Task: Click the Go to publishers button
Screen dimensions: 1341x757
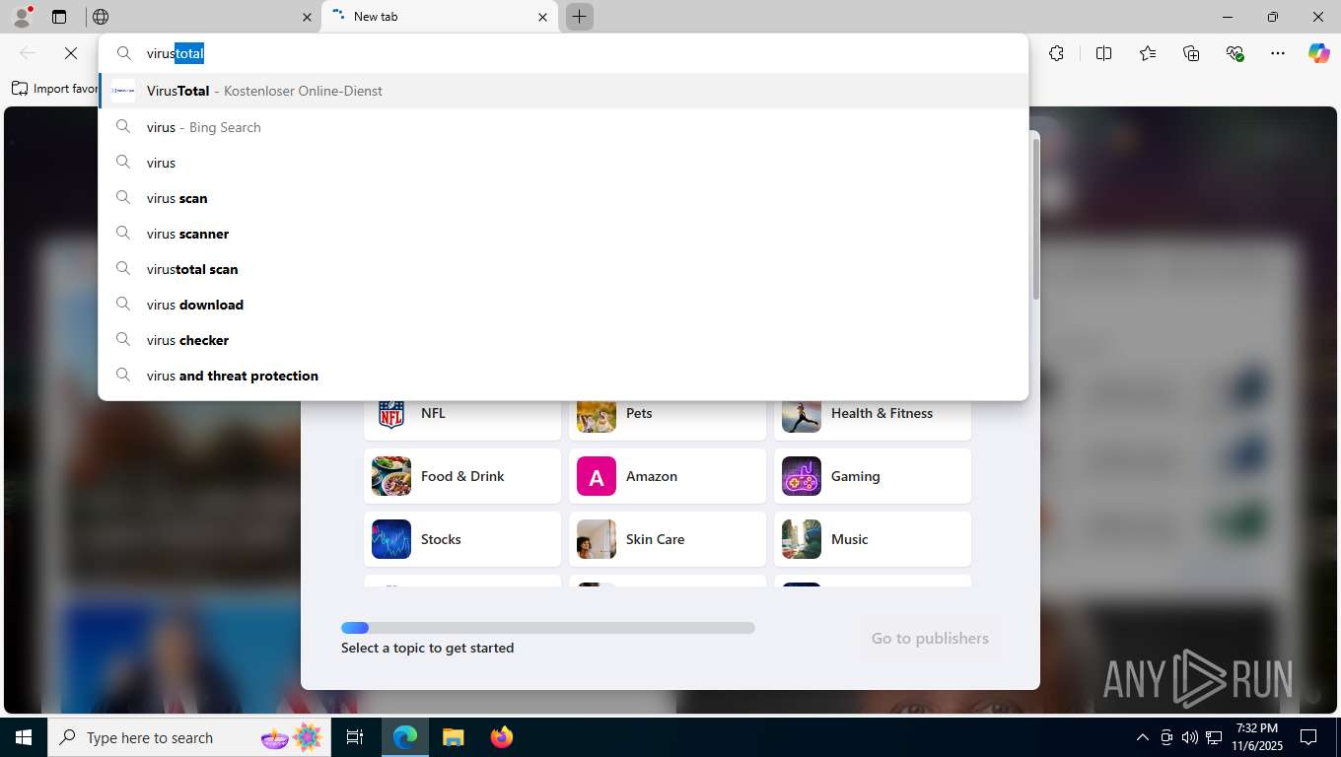Action: click(x=930, y=639)
